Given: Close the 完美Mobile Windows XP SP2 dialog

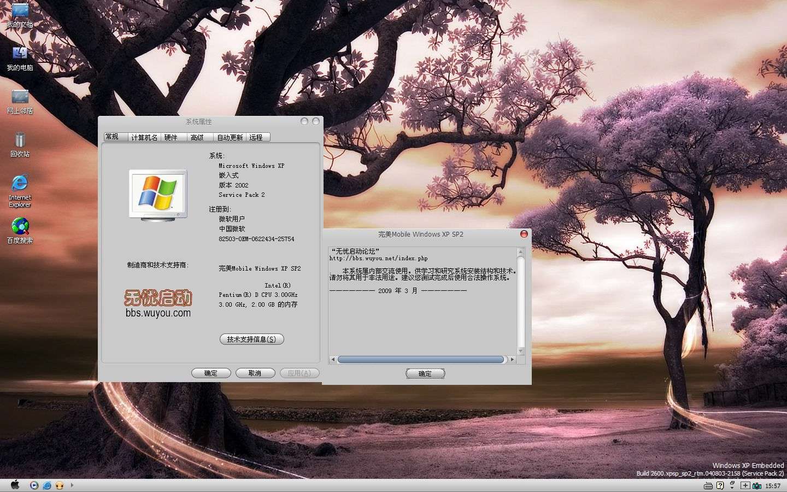Looking at the screenshot, I should pyautogui.click(x=524, y=234).
